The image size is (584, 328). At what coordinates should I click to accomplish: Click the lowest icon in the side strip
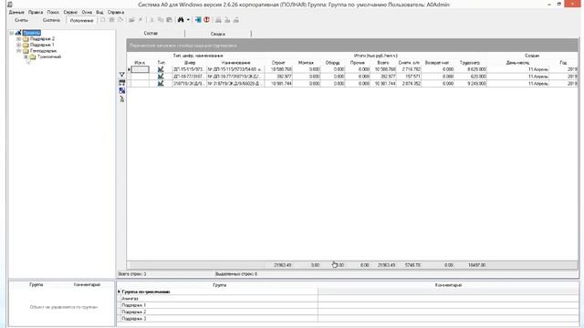(121, 99)
